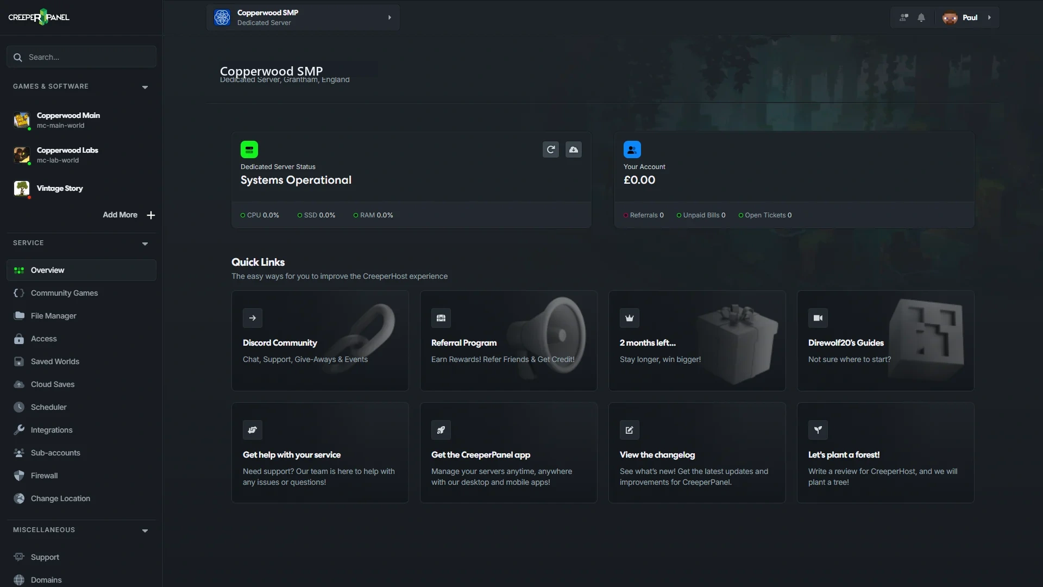Open Let's plant a forest card
Screen dimensions: 1043x587
pos(885,453)
